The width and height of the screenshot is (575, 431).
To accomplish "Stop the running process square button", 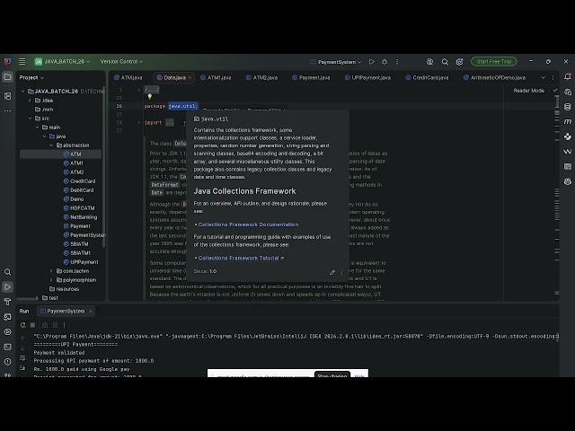I will pyautogui.click(x=32, y=325).
